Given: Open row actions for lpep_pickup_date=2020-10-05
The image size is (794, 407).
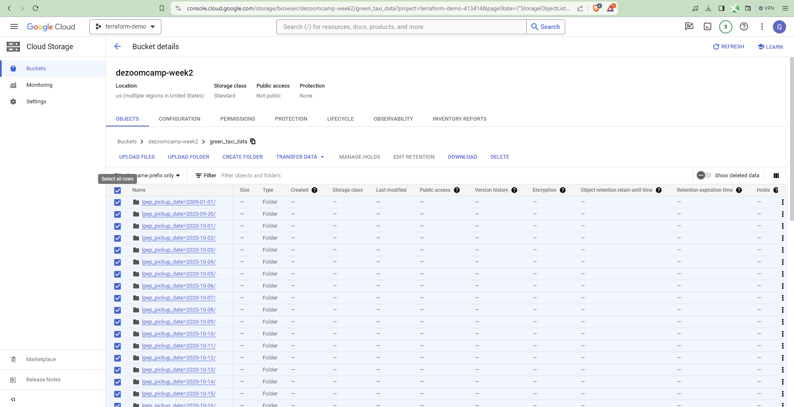Looking at the screenshot, I should click(x=782, y=274).
